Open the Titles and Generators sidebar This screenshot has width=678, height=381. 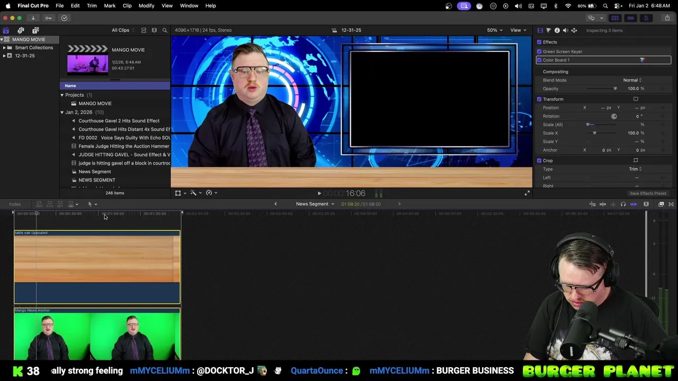pyautogui.click(x=35, y=30)
